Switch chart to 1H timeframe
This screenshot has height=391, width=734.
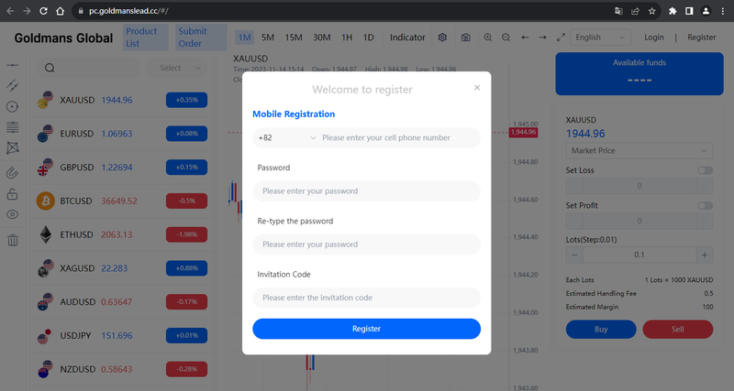click(x=347, y=38)
